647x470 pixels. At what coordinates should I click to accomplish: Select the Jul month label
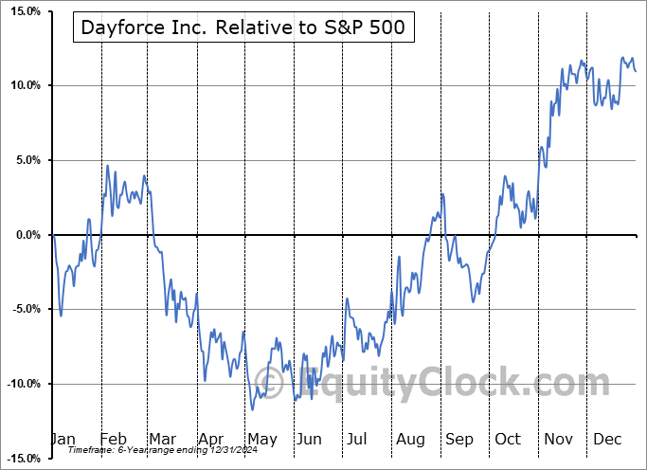point(359,439)
